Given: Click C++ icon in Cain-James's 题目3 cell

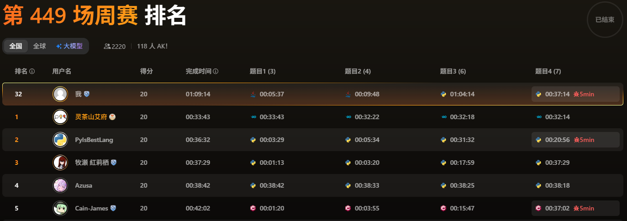Looking at the screenshot, I should tap(443, 208).
